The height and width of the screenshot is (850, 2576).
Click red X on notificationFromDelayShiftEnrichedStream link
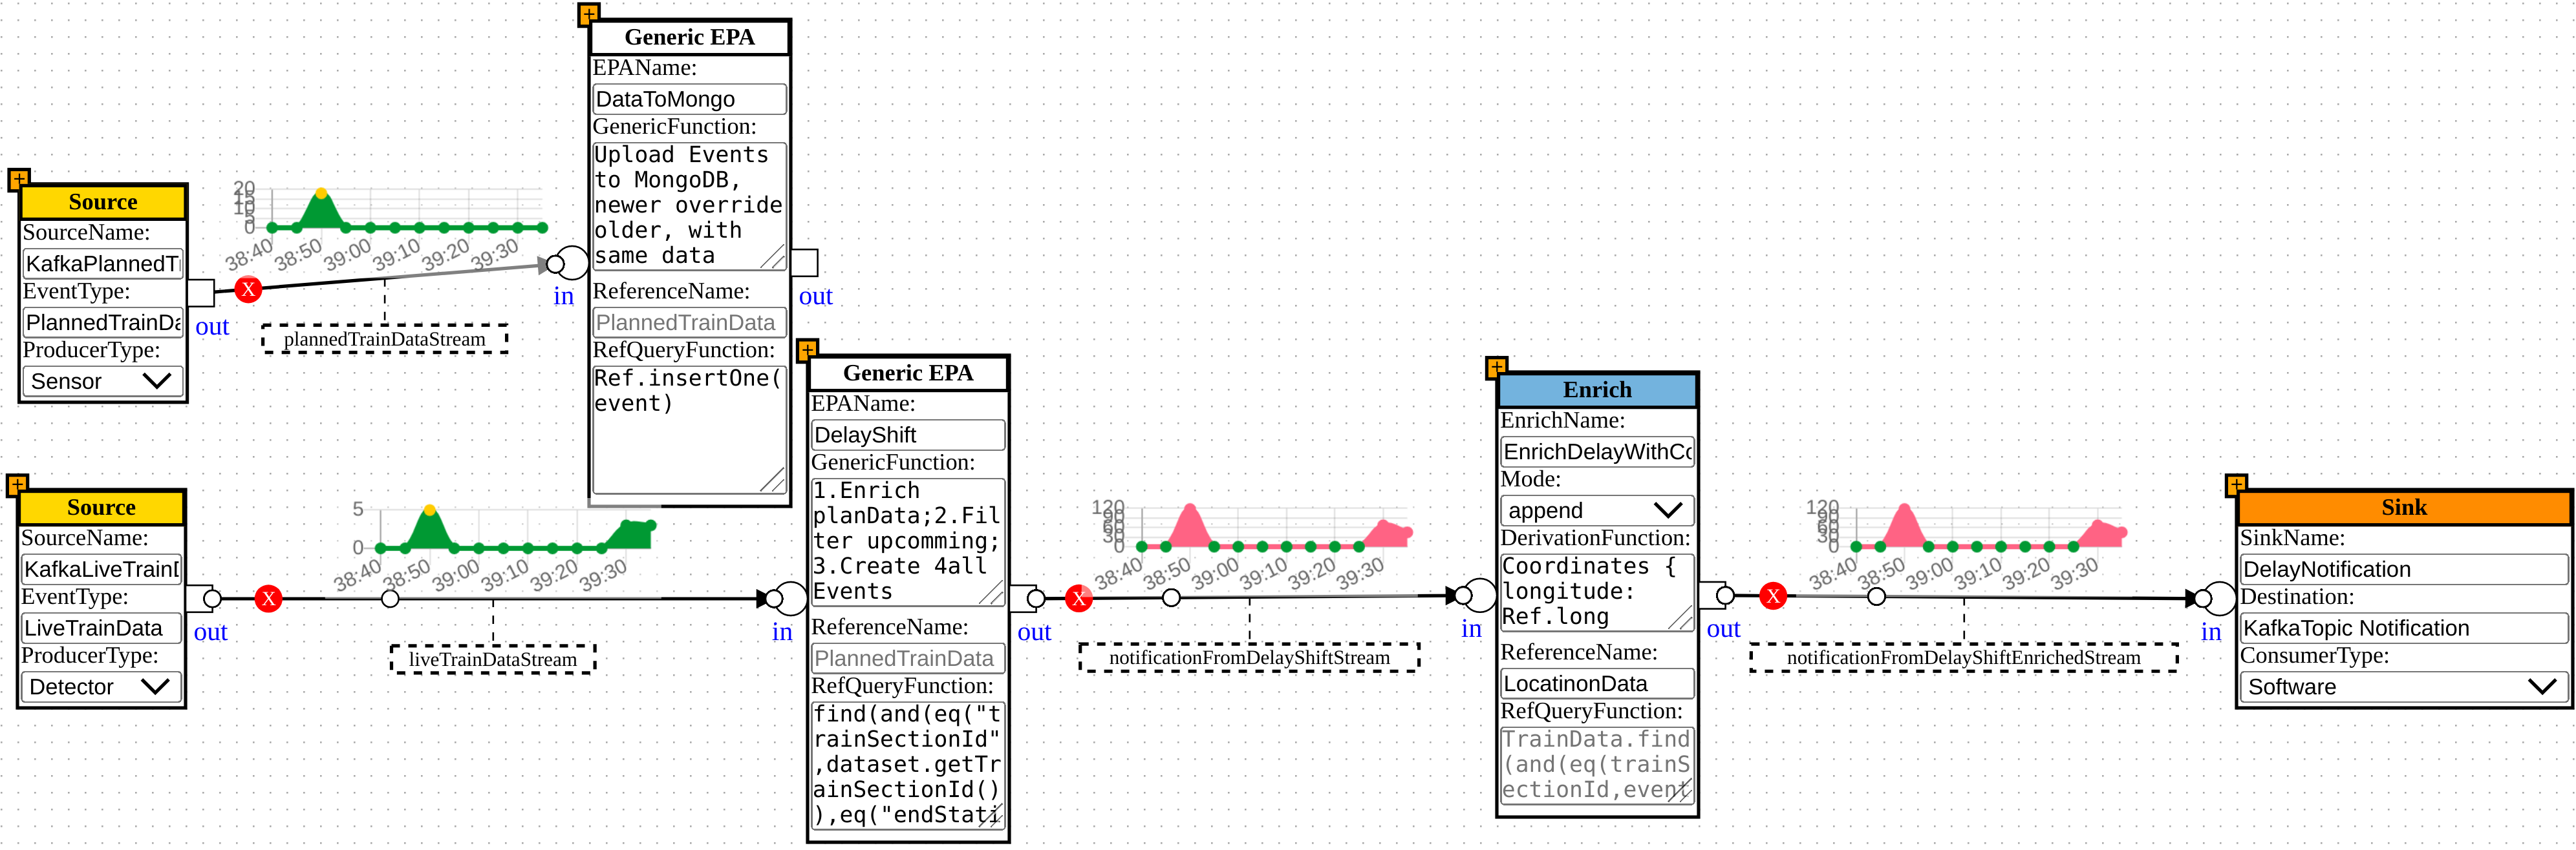1773,596
